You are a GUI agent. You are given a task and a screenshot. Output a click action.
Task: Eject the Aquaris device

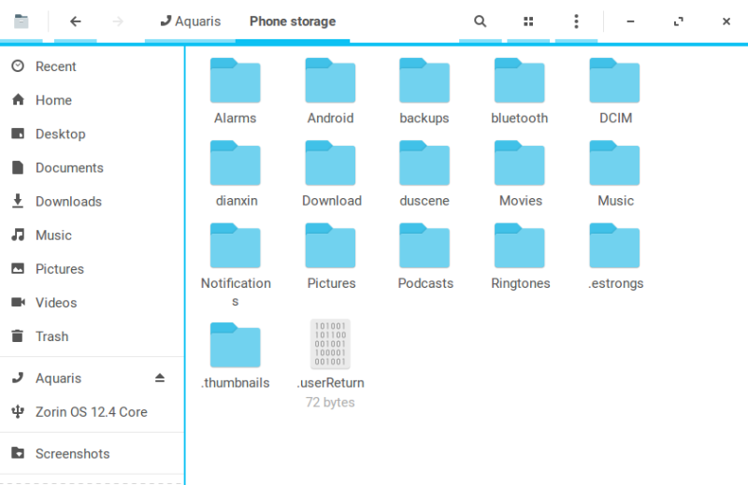[160, 378]
